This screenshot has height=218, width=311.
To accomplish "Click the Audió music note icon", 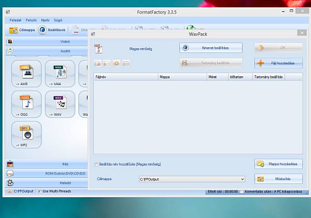I will point(10,51).
